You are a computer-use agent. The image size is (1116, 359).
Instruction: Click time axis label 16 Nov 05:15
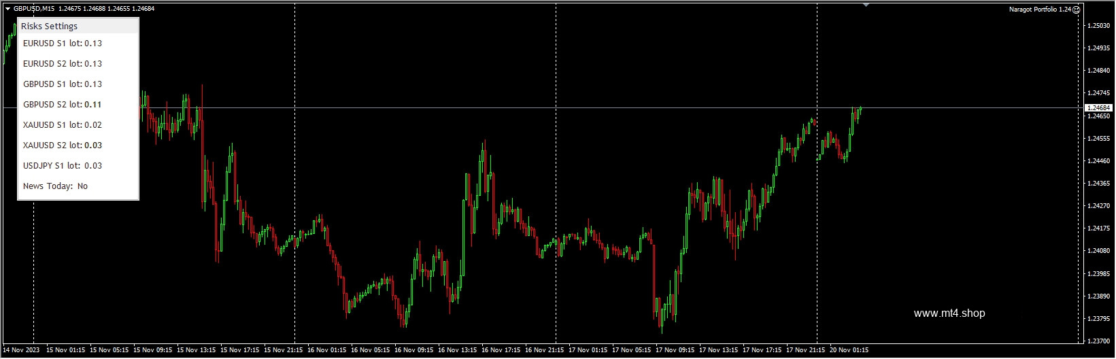371,351
